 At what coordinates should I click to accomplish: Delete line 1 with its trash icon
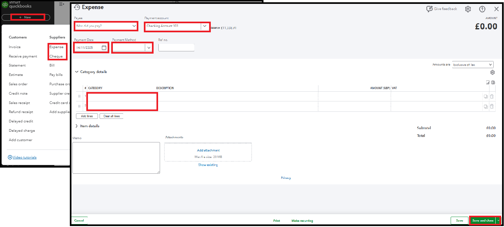click(492, 96)
